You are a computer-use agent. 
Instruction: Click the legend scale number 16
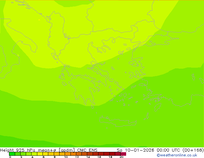click(x=99, y=157)
